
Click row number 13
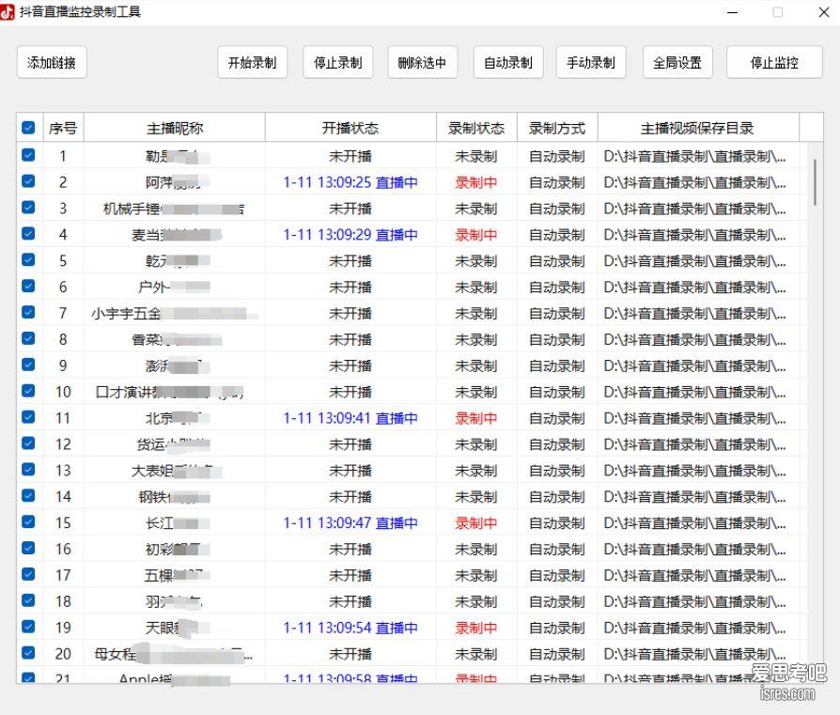(x=63, y=471)
